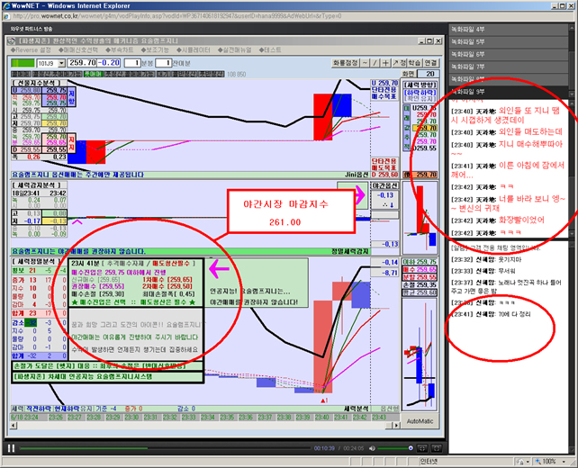Click the 23:40 time label on the timeline
This screenshot has height=468, width=578.
coord(321,417)
